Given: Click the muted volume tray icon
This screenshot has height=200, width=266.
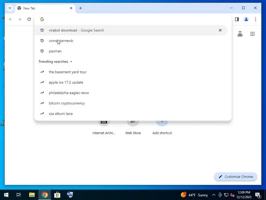Looking at the screenshot, I should point(232,195).
